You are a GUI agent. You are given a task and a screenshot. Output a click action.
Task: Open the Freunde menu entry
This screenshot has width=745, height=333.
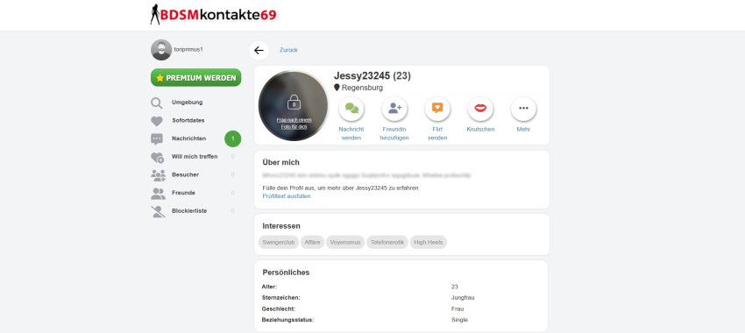click(x=183, y=193)
